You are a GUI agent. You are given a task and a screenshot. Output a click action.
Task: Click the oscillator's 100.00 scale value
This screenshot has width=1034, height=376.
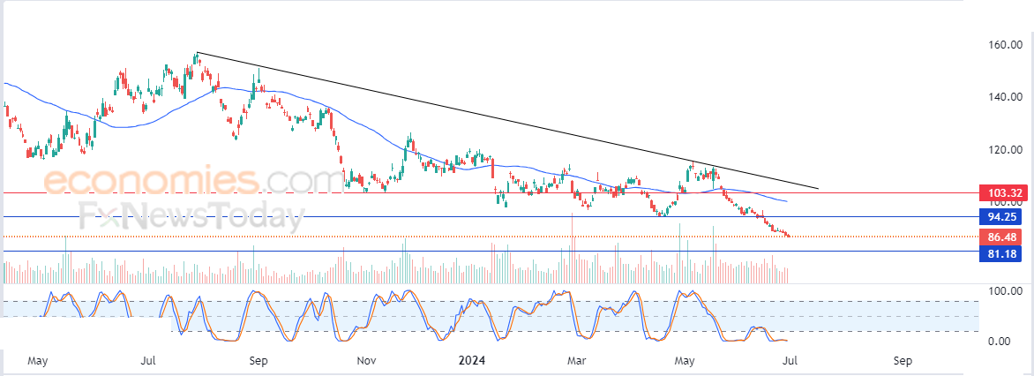(x=1003, y=291)
